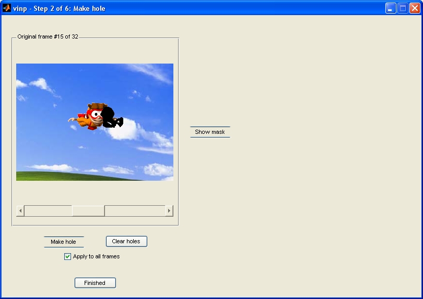
Task: Close the vinp Make hole window
Action: point(415,8)
